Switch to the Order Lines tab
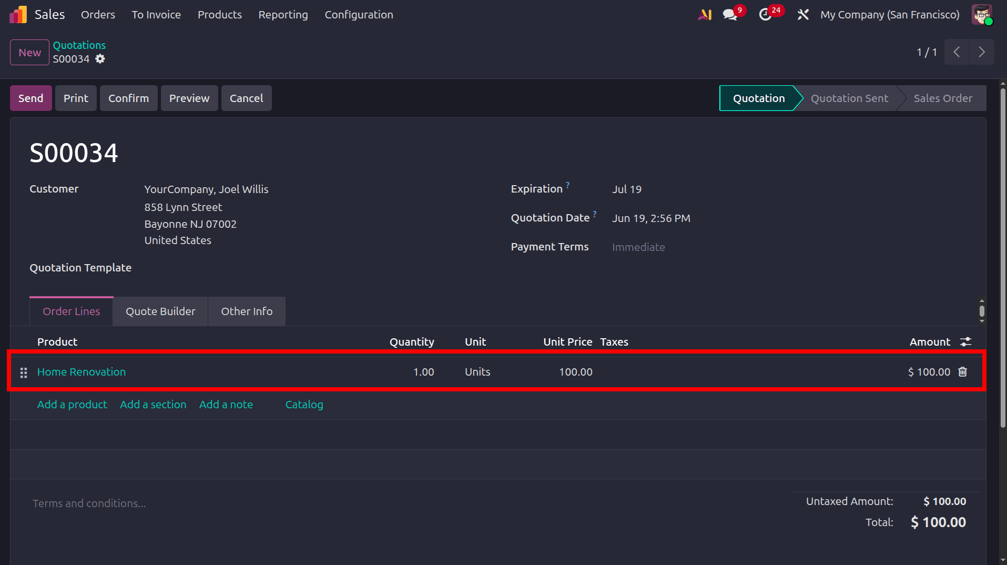 [x=72, y=311]
